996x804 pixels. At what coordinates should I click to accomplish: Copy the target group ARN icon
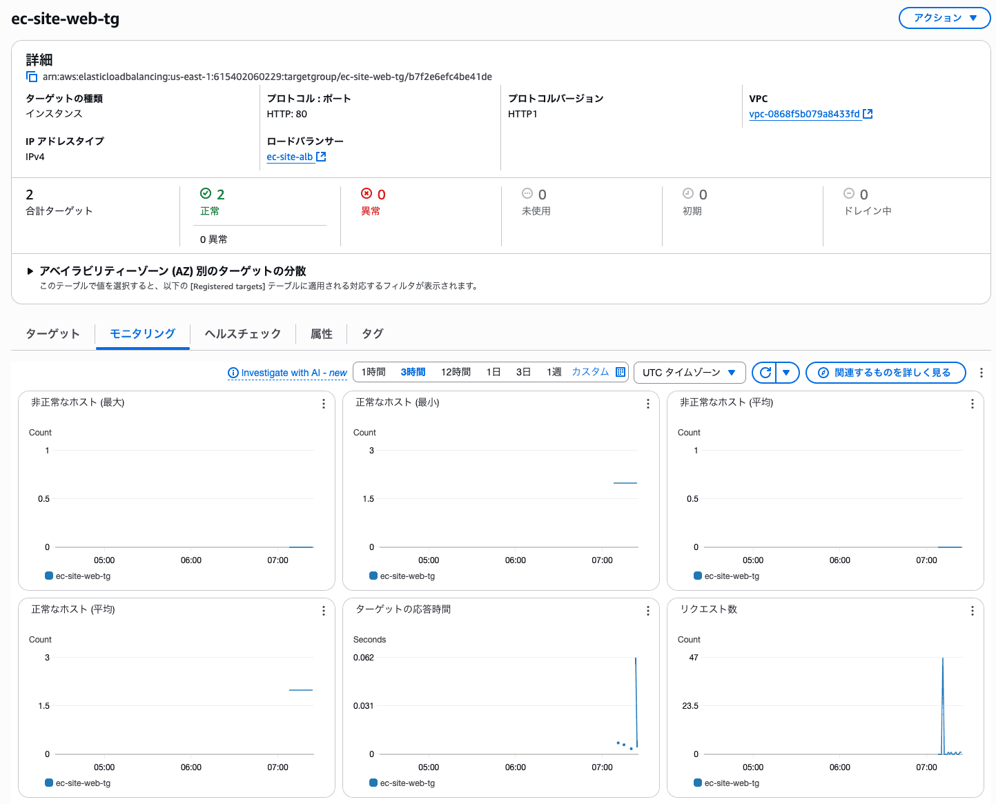point(32,77)
